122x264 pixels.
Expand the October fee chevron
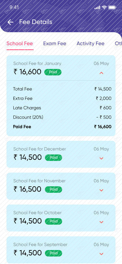click(x=101, y=222)
